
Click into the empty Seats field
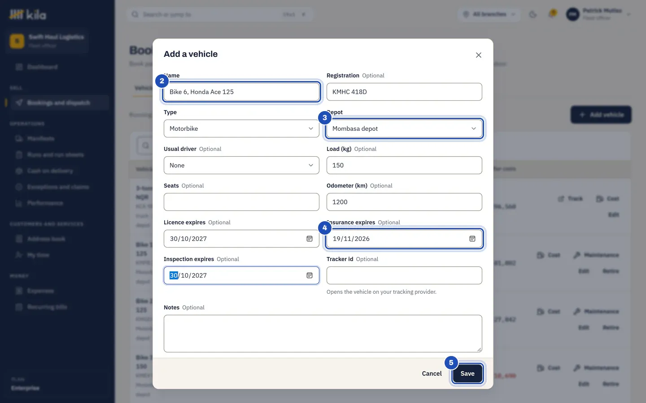pos(241,202)
